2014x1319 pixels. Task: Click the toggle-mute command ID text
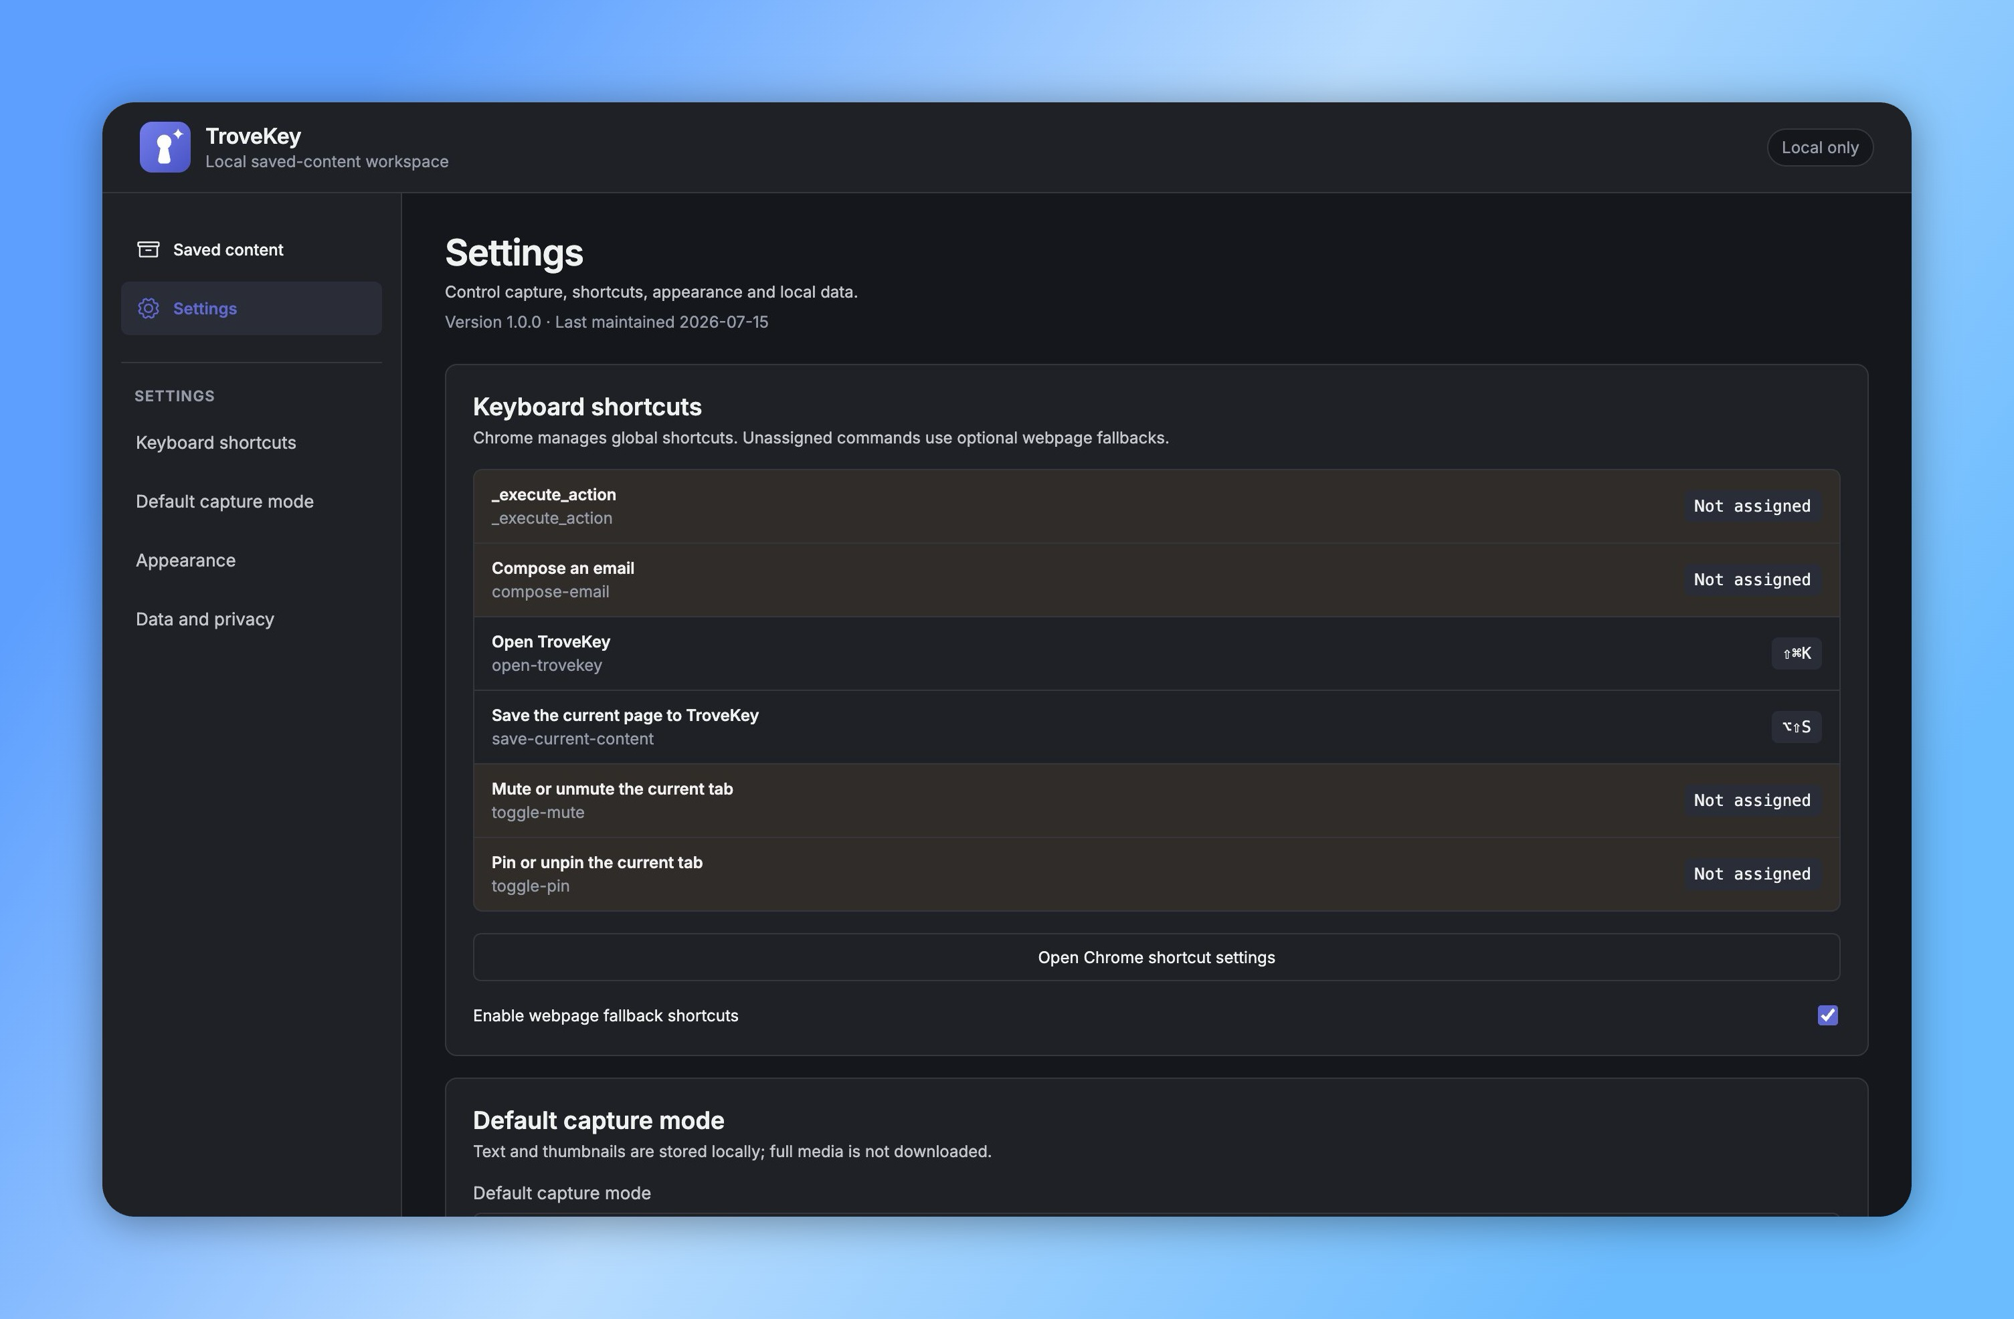click(x=537, y=813)
